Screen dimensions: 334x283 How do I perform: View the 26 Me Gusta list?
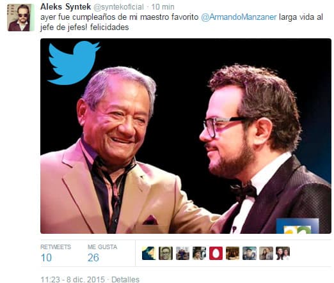click(102, 253)
